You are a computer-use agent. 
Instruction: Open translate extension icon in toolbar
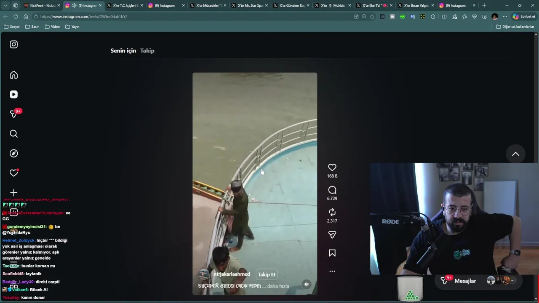413,16
